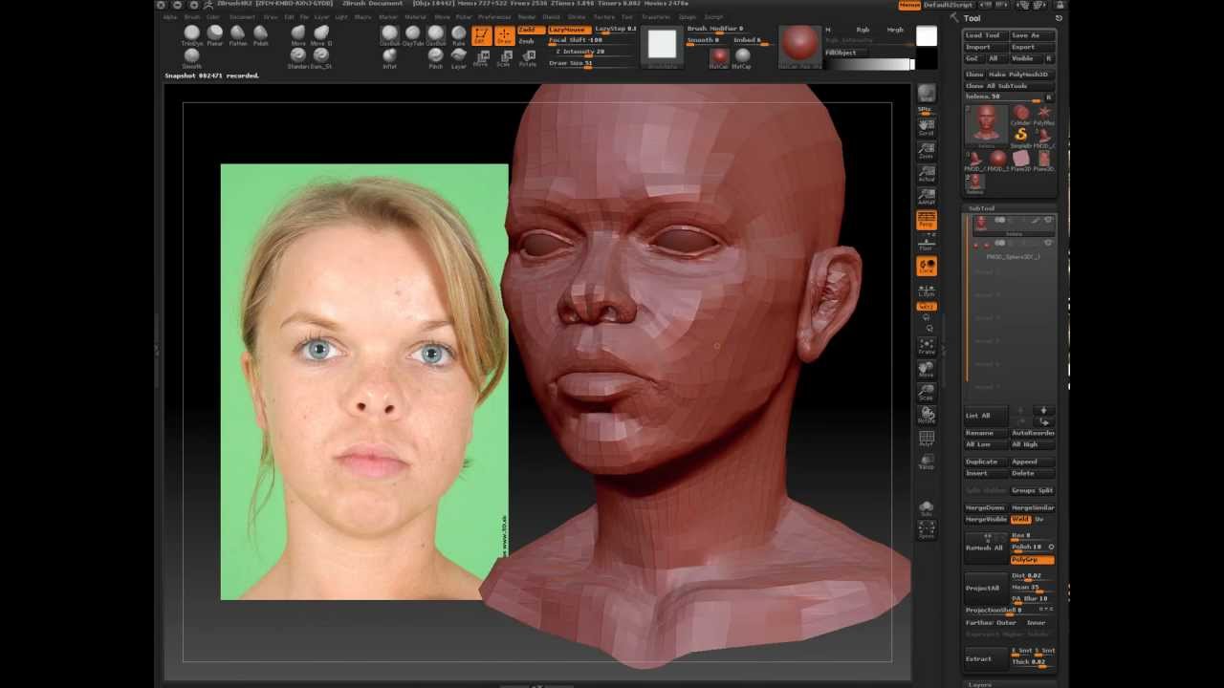This screenshot has height=688, width=1224.
Task: Toggle the Weld option
Action: (1020, 519)
